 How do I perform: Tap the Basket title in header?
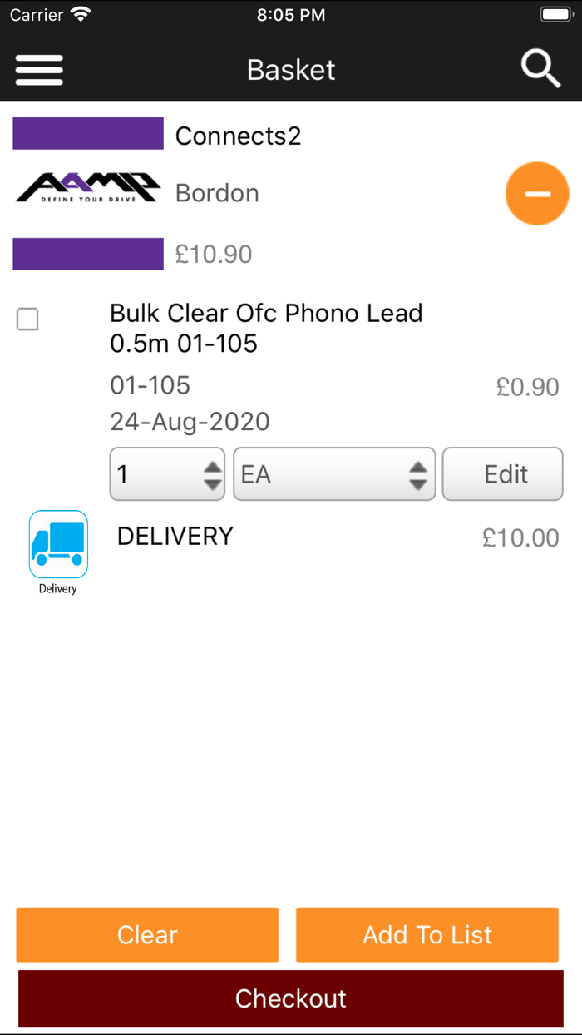tap(291, 70)
